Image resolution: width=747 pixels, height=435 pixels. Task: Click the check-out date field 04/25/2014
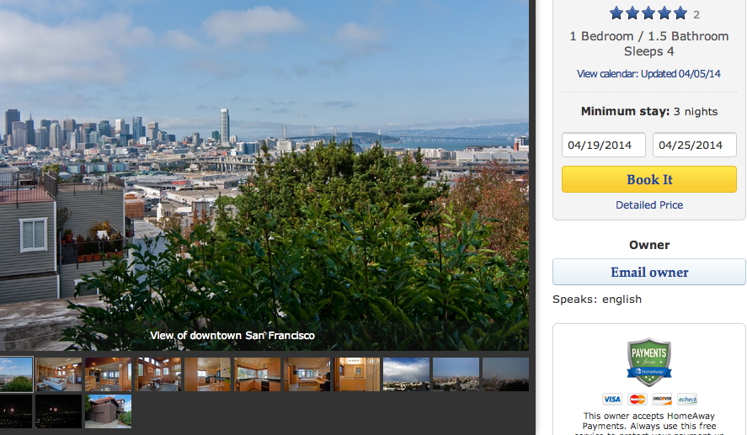coord(695,145)
